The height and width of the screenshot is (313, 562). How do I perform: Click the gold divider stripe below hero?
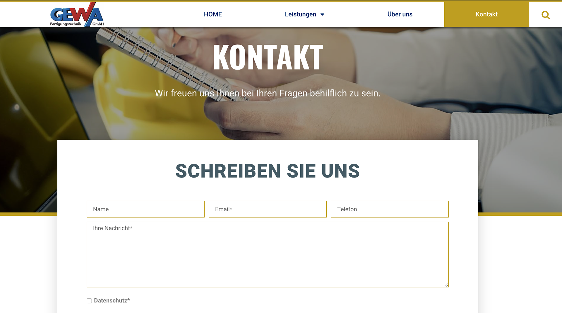click(28, 214)
